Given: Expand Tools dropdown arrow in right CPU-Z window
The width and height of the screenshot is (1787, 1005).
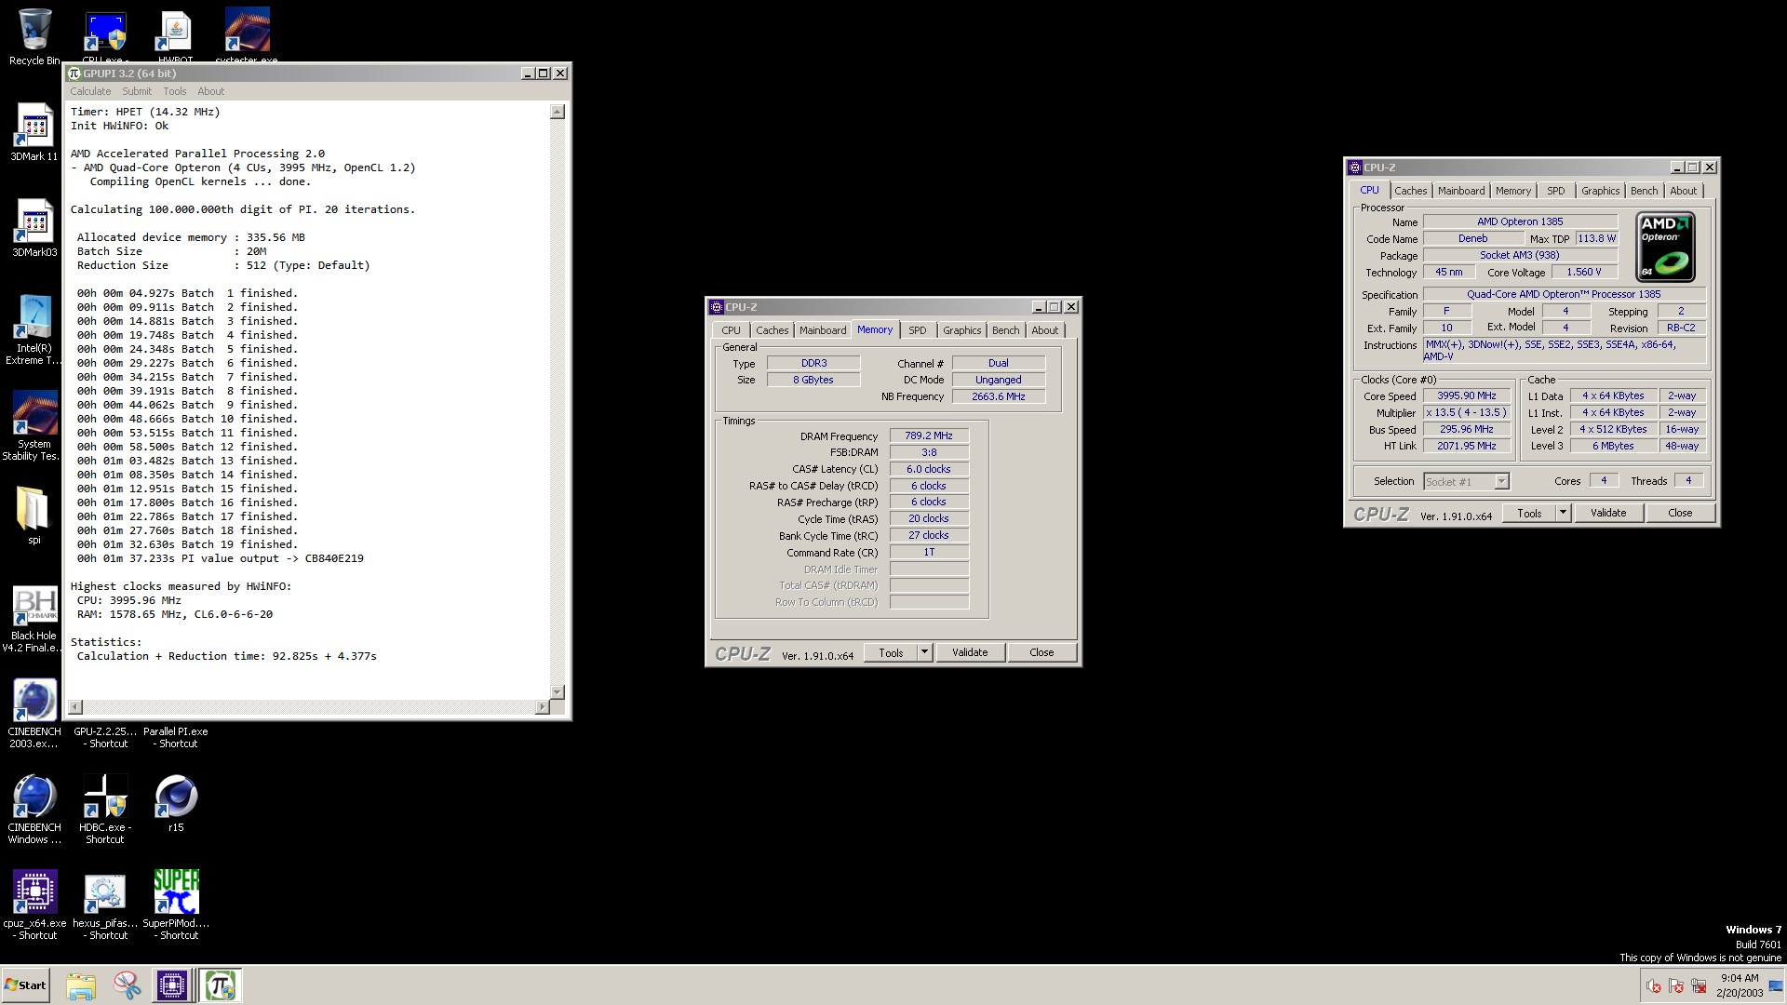Looking at the screenshot, I should click(x=1563, y=514).
